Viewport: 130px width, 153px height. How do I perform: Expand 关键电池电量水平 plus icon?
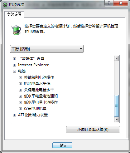tap(20, 90)
